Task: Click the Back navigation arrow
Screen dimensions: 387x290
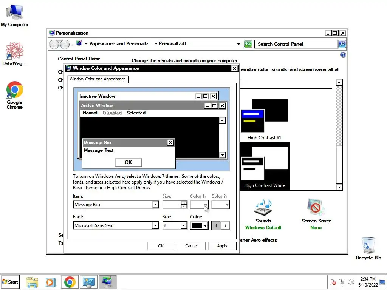Action: [x=54, y=45]
